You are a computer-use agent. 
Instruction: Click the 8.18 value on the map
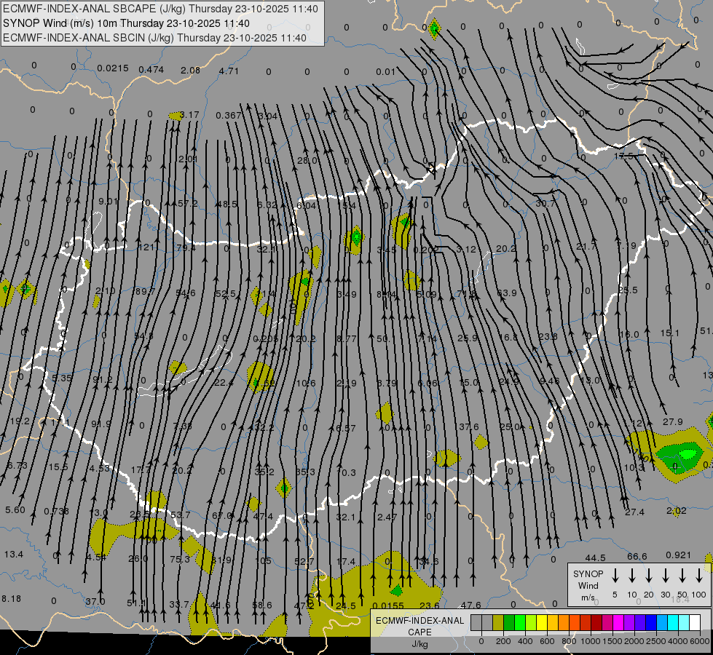click(x=12, y=599)
